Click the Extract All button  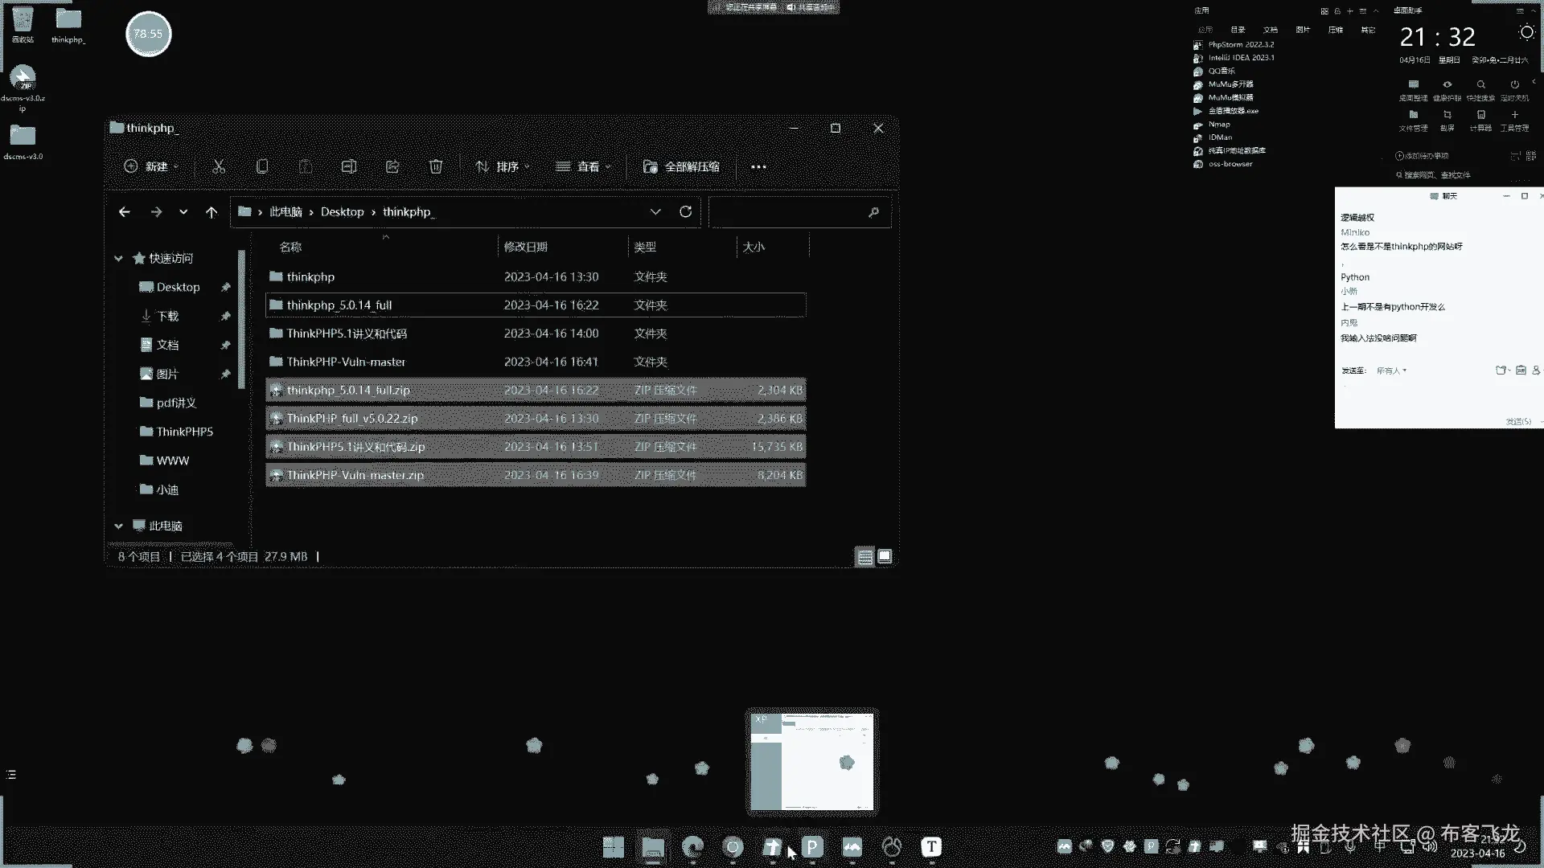point(681,166)
